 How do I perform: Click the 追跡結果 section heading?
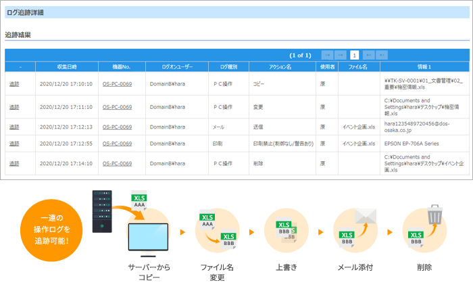pos(18,35)
